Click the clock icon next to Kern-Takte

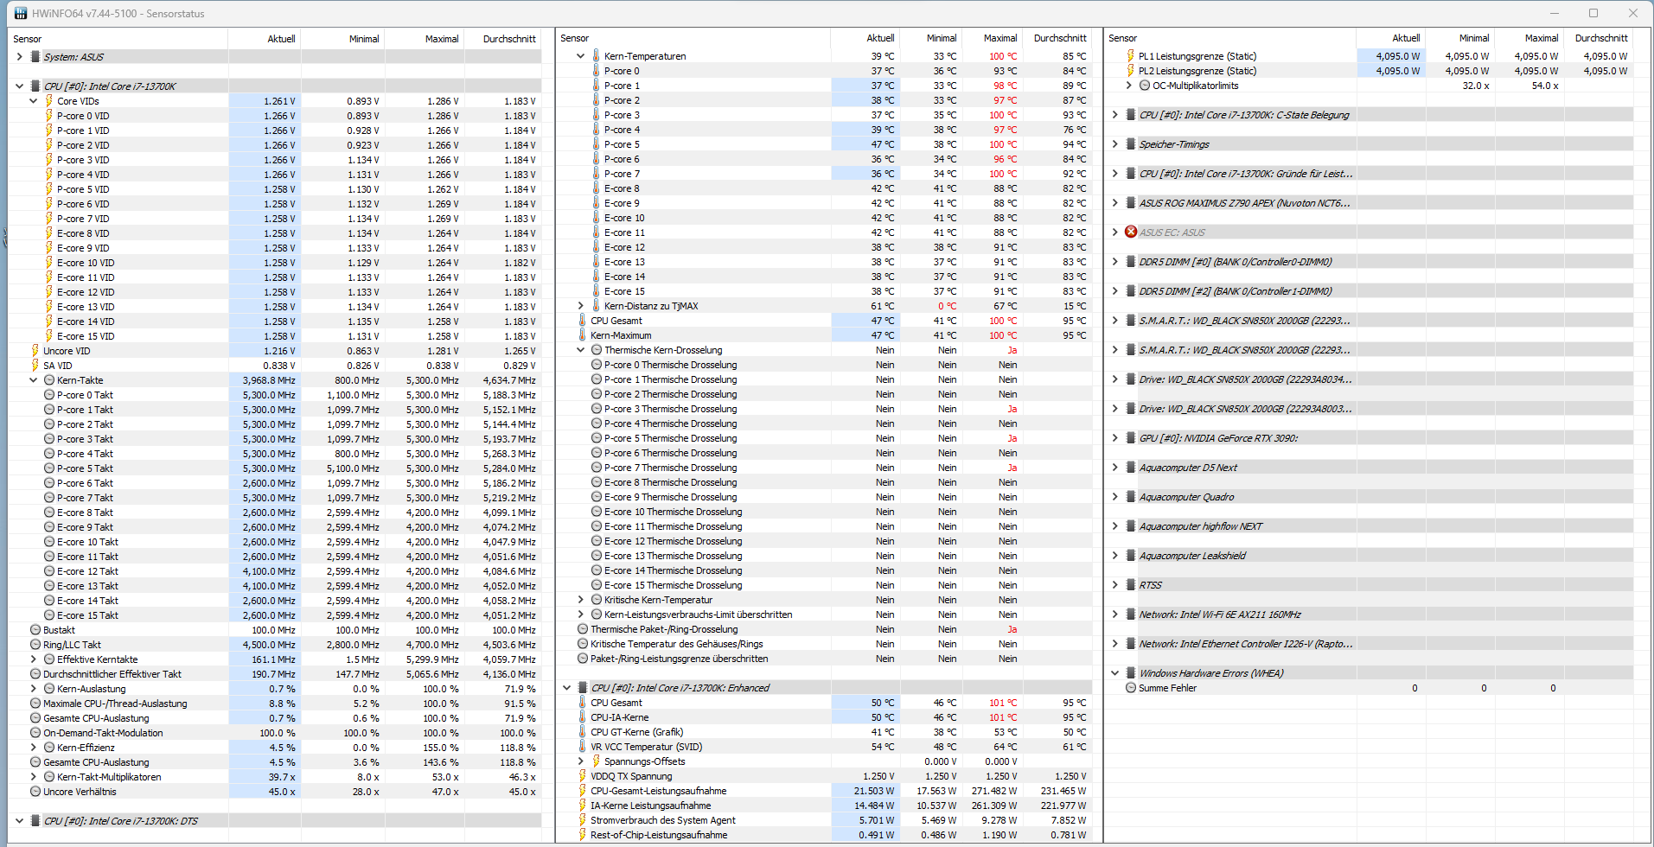point(49,380)
